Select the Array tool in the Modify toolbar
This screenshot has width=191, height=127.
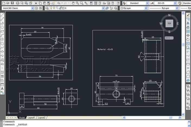coord(188,31)
